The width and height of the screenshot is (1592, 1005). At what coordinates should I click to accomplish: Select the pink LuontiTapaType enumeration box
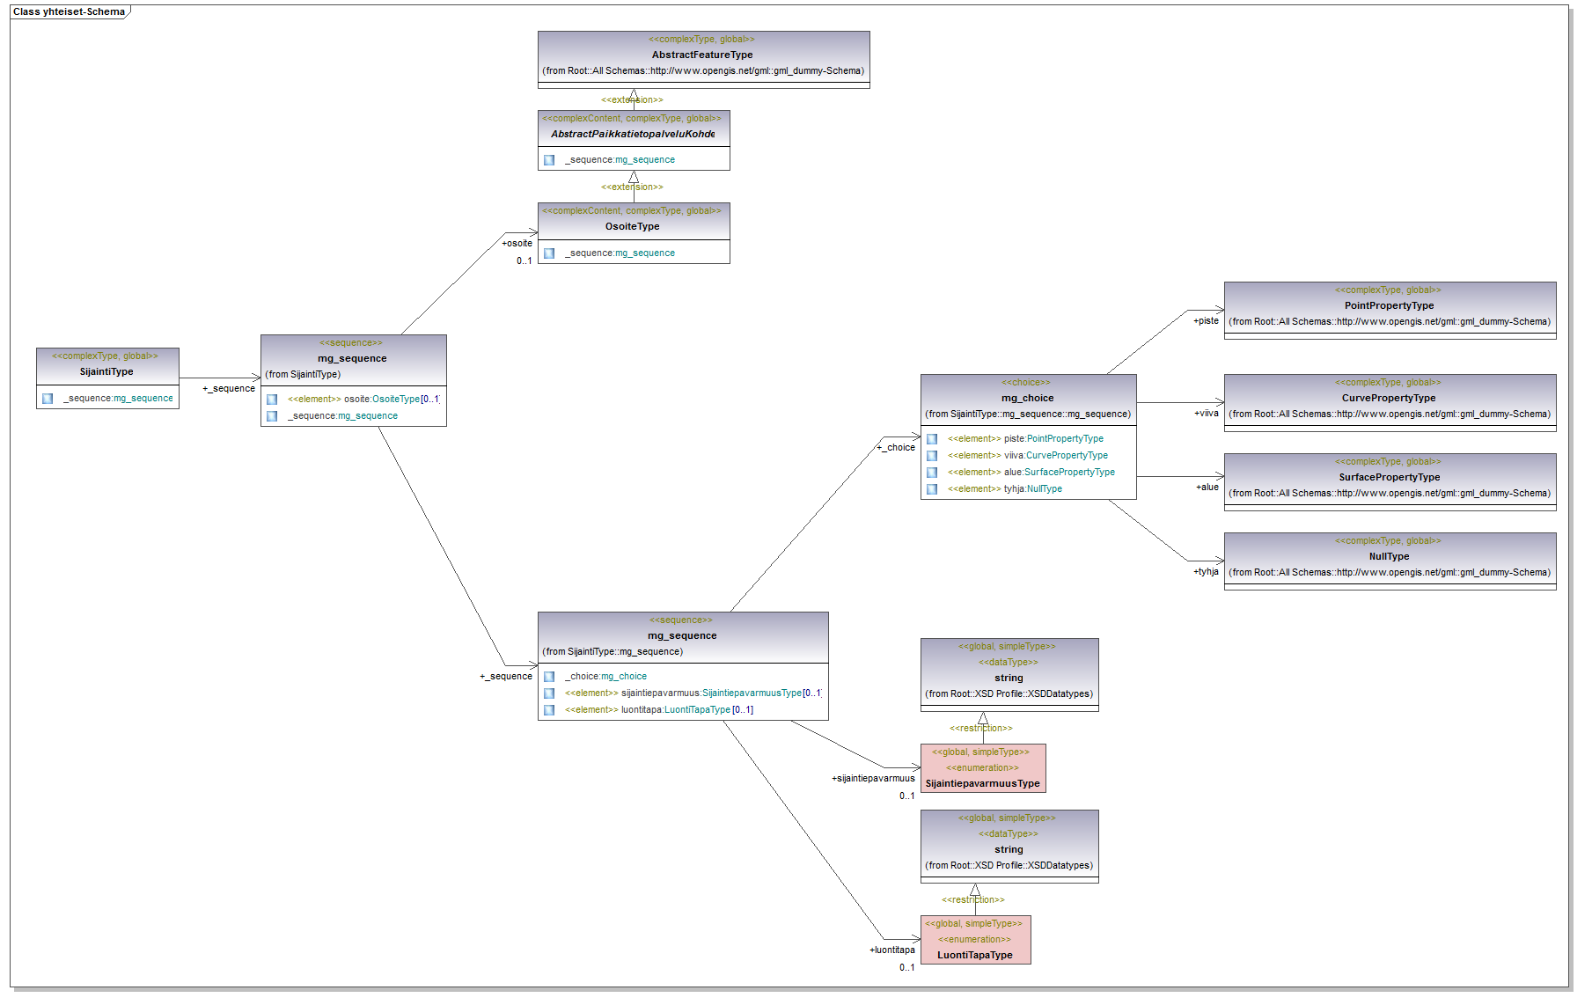tap(974, 940)
